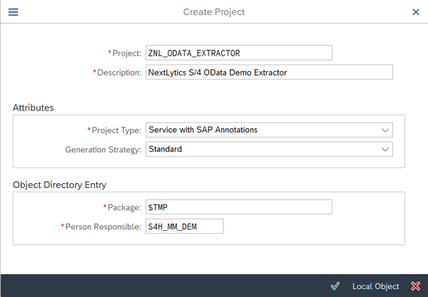Click the Object Directory Entry heading

coord(59,184)
